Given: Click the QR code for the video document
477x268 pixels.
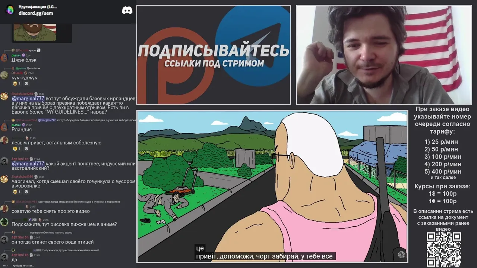Looking at the screenshot, I should pos(443,249).
